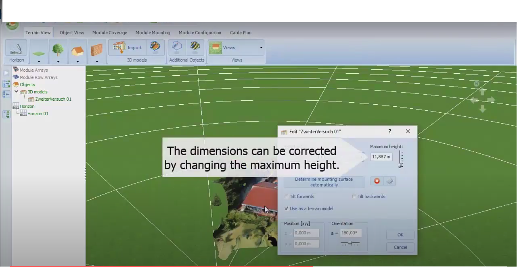Click the striped tile icon in Additional Objects
Screen dimensions: 517x271
click(195, 47)
